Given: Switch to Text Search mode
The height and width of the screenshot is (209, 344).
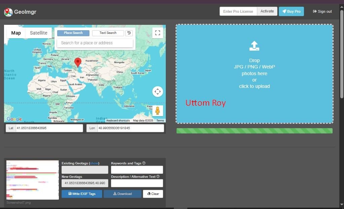Looking at the screenshot, I should pos(108,33).
